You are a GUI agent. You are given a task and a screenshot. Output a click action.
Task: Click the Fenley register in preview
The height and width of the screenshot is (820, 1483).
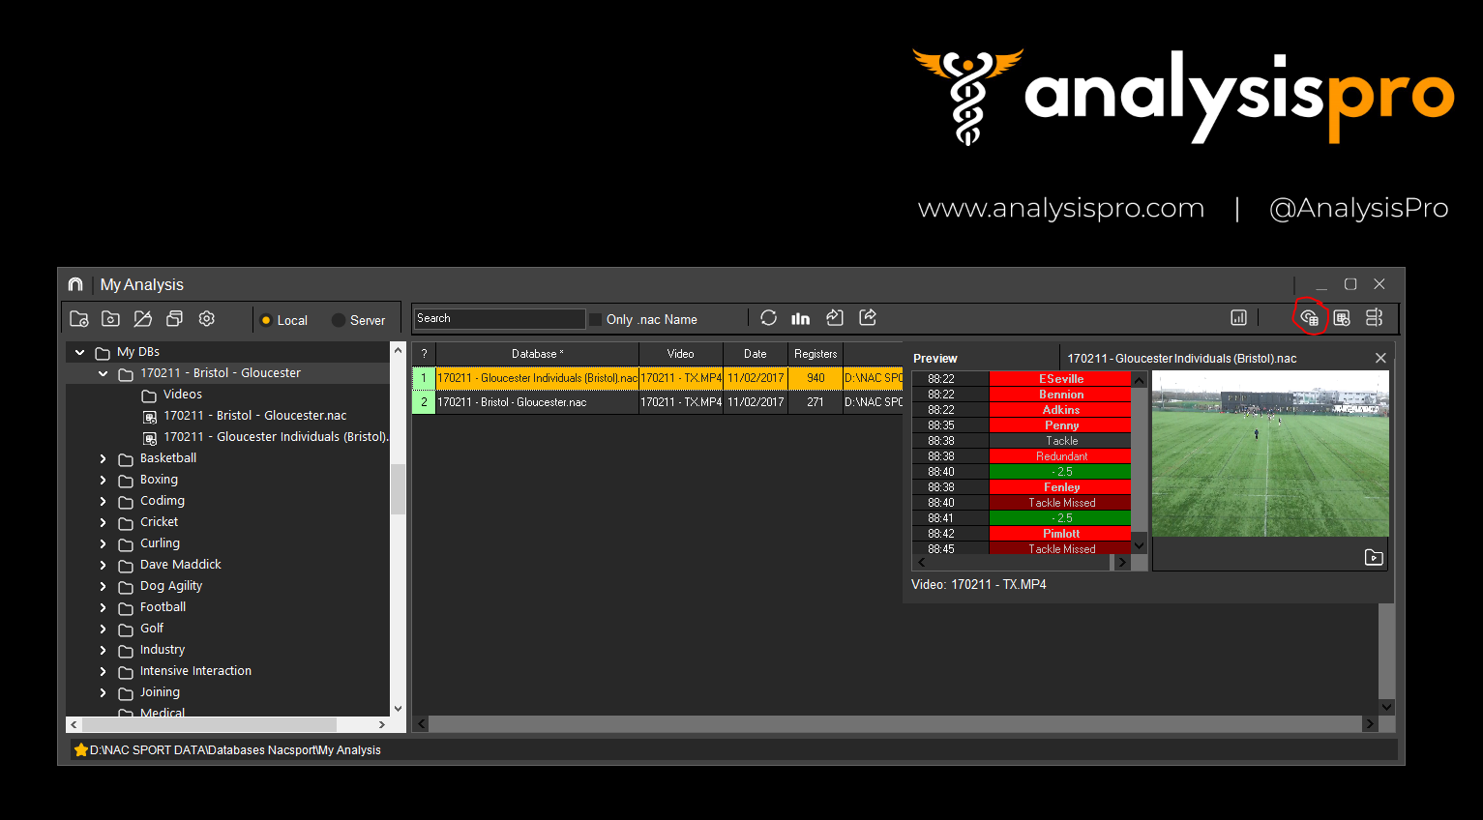pos(1060,487)
